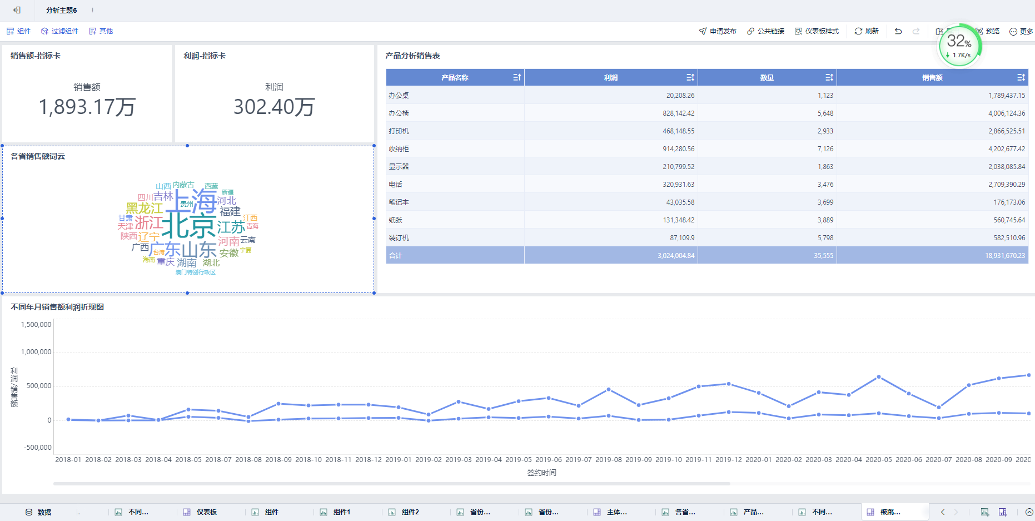Click the undo arrow icon

898,31
